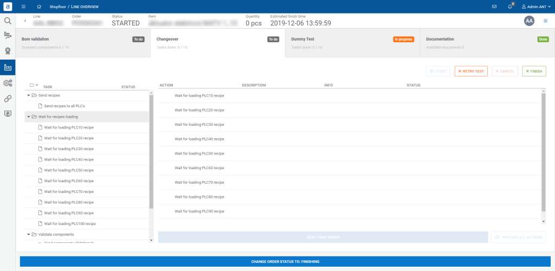Click the Done status badge
This screenshot has height=271, width=555.
pyautogui.click(x=543, y=39)
